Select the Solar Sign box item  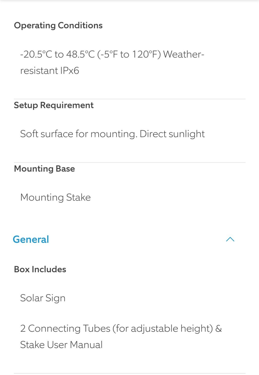coord(42,298)
